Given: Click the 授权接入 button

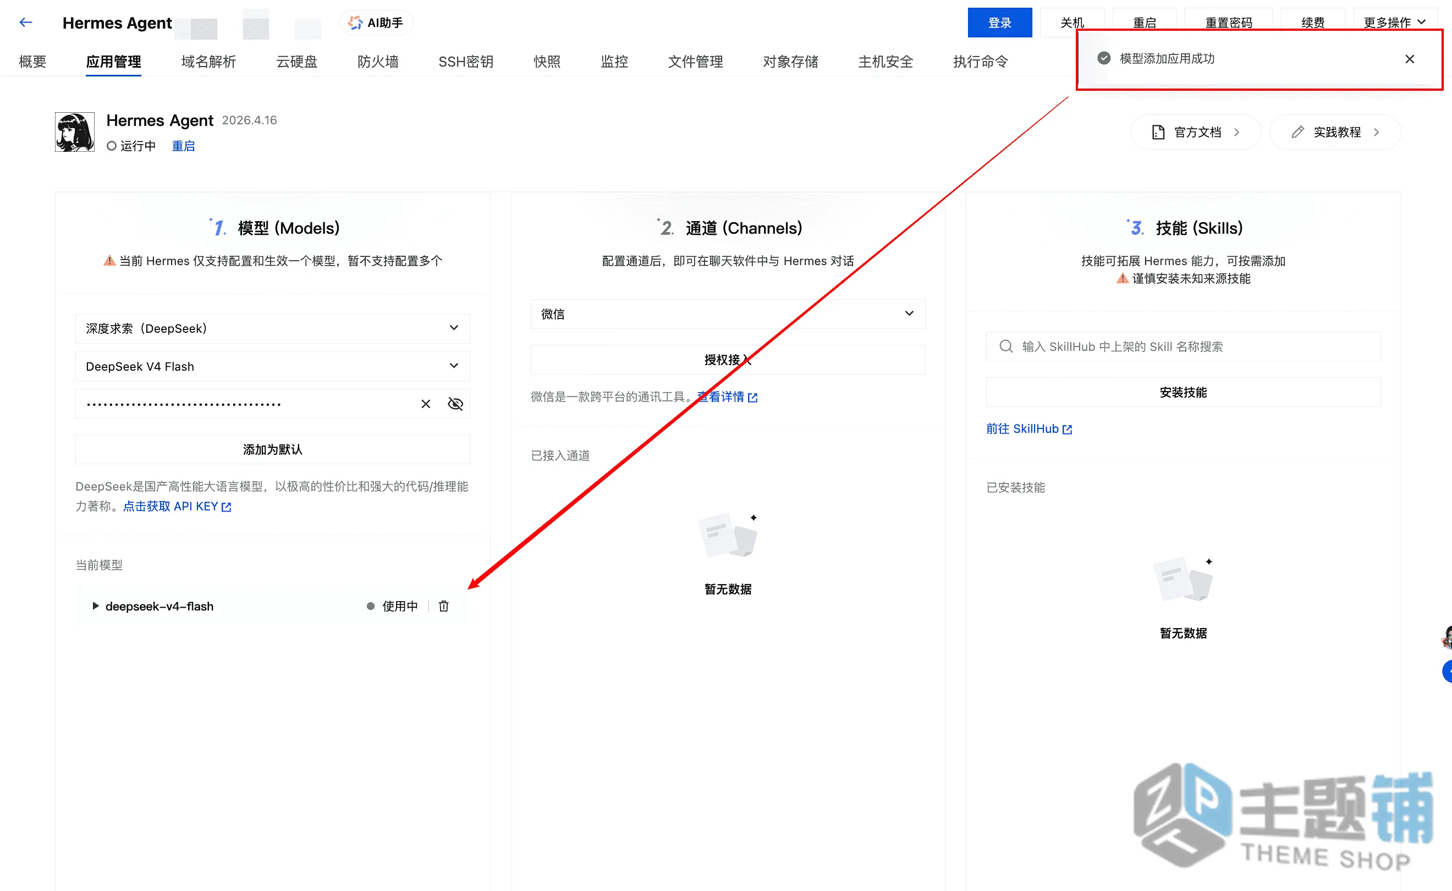Looking at the screenshot, I should [728, 360].
